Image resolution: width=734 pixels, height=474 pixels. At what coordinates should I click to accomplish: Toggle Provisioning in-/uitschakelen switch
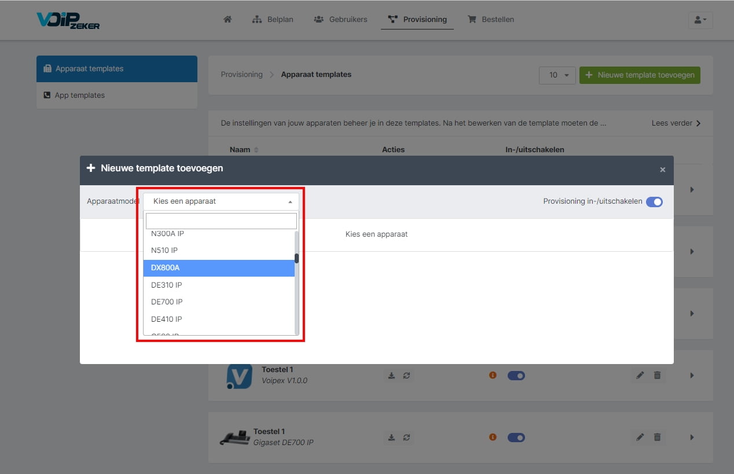coord(654,202)
